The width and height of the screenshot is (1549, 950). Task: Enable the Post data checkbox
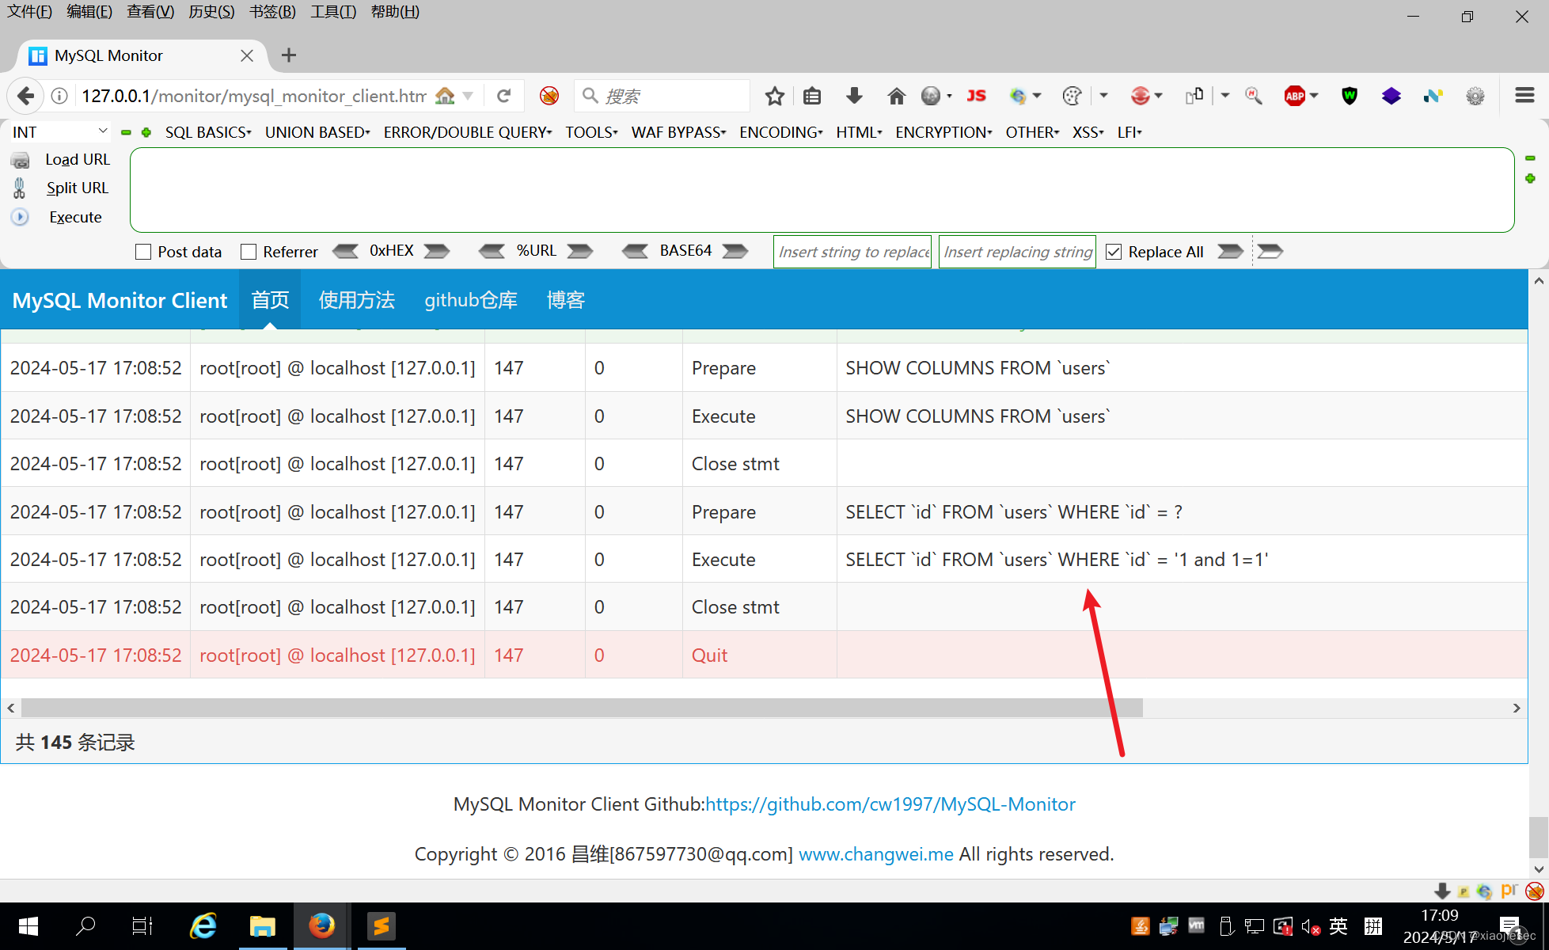[x=143, y=252]
